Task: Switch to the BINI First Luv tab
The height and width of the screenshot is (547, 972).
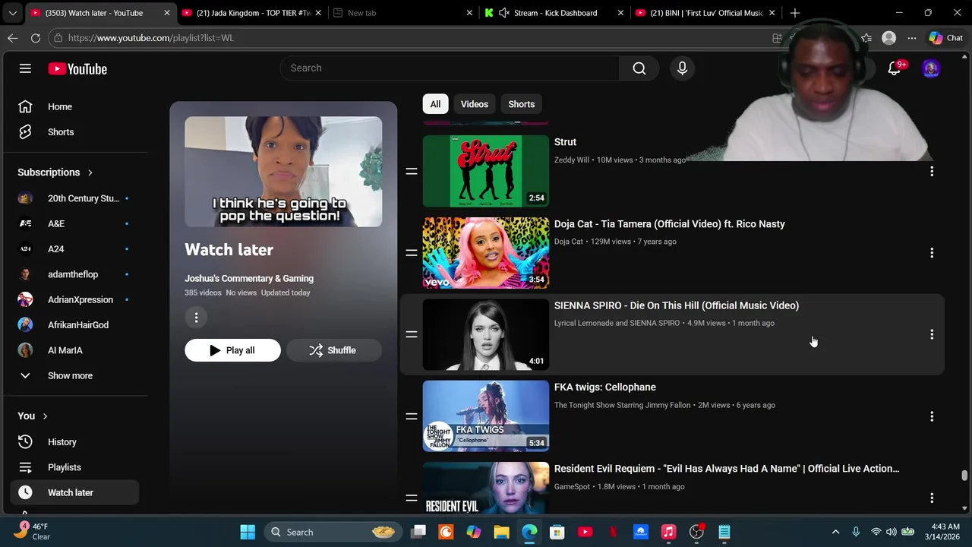Action: 705,13
